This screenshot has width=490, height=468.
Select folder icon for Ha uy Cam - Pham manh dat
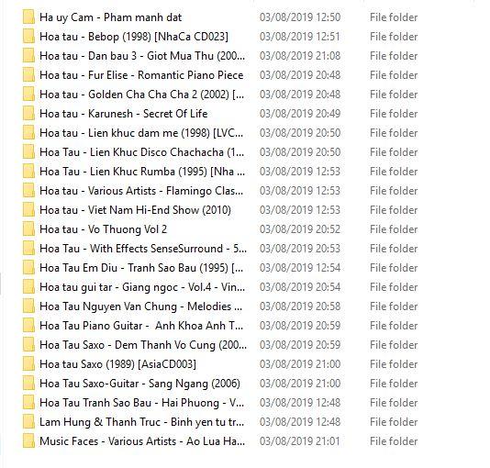(28, 17)
